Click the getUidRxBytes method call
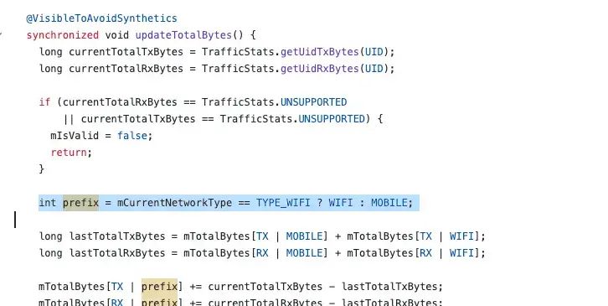The image size is (608, 306). 320,69
